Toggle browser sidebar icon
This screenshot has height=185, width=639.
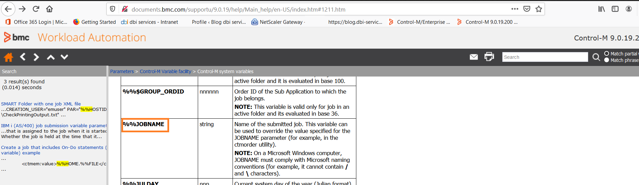click(x=615, y=9)
